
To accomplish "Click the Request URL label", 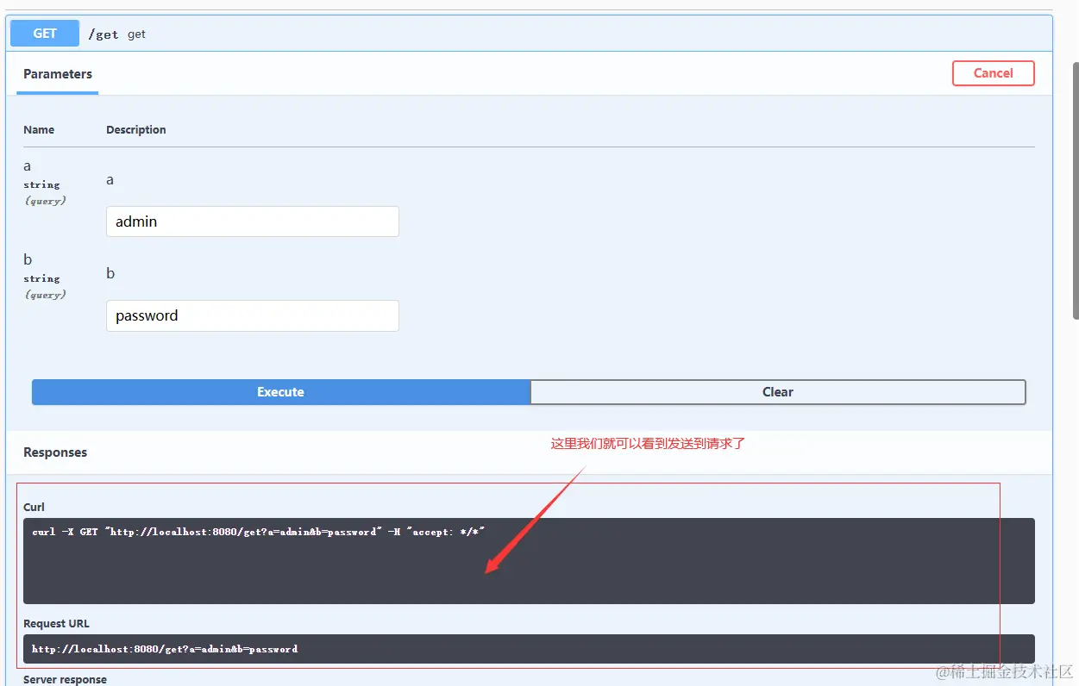I will [x=56, y=623].
